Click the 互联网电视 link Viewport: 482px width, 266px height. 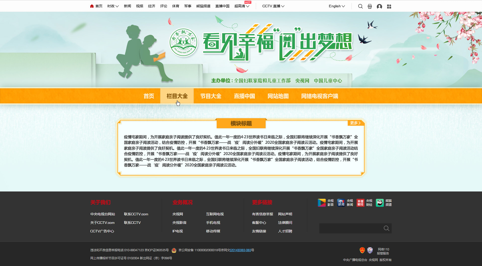click(x=215, y=214)
